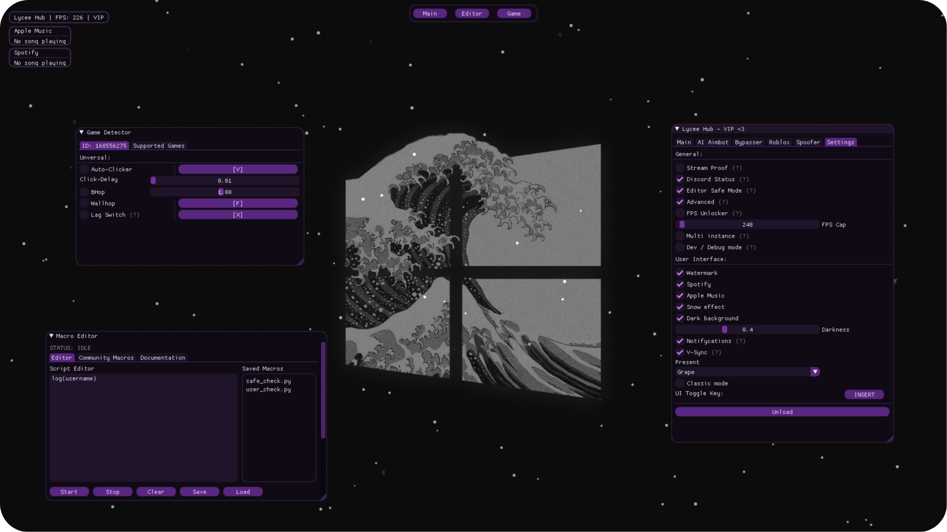The image size is (947, 532).
Task: Uncheck Editor Safe Mode
Action: coord(680,190)
